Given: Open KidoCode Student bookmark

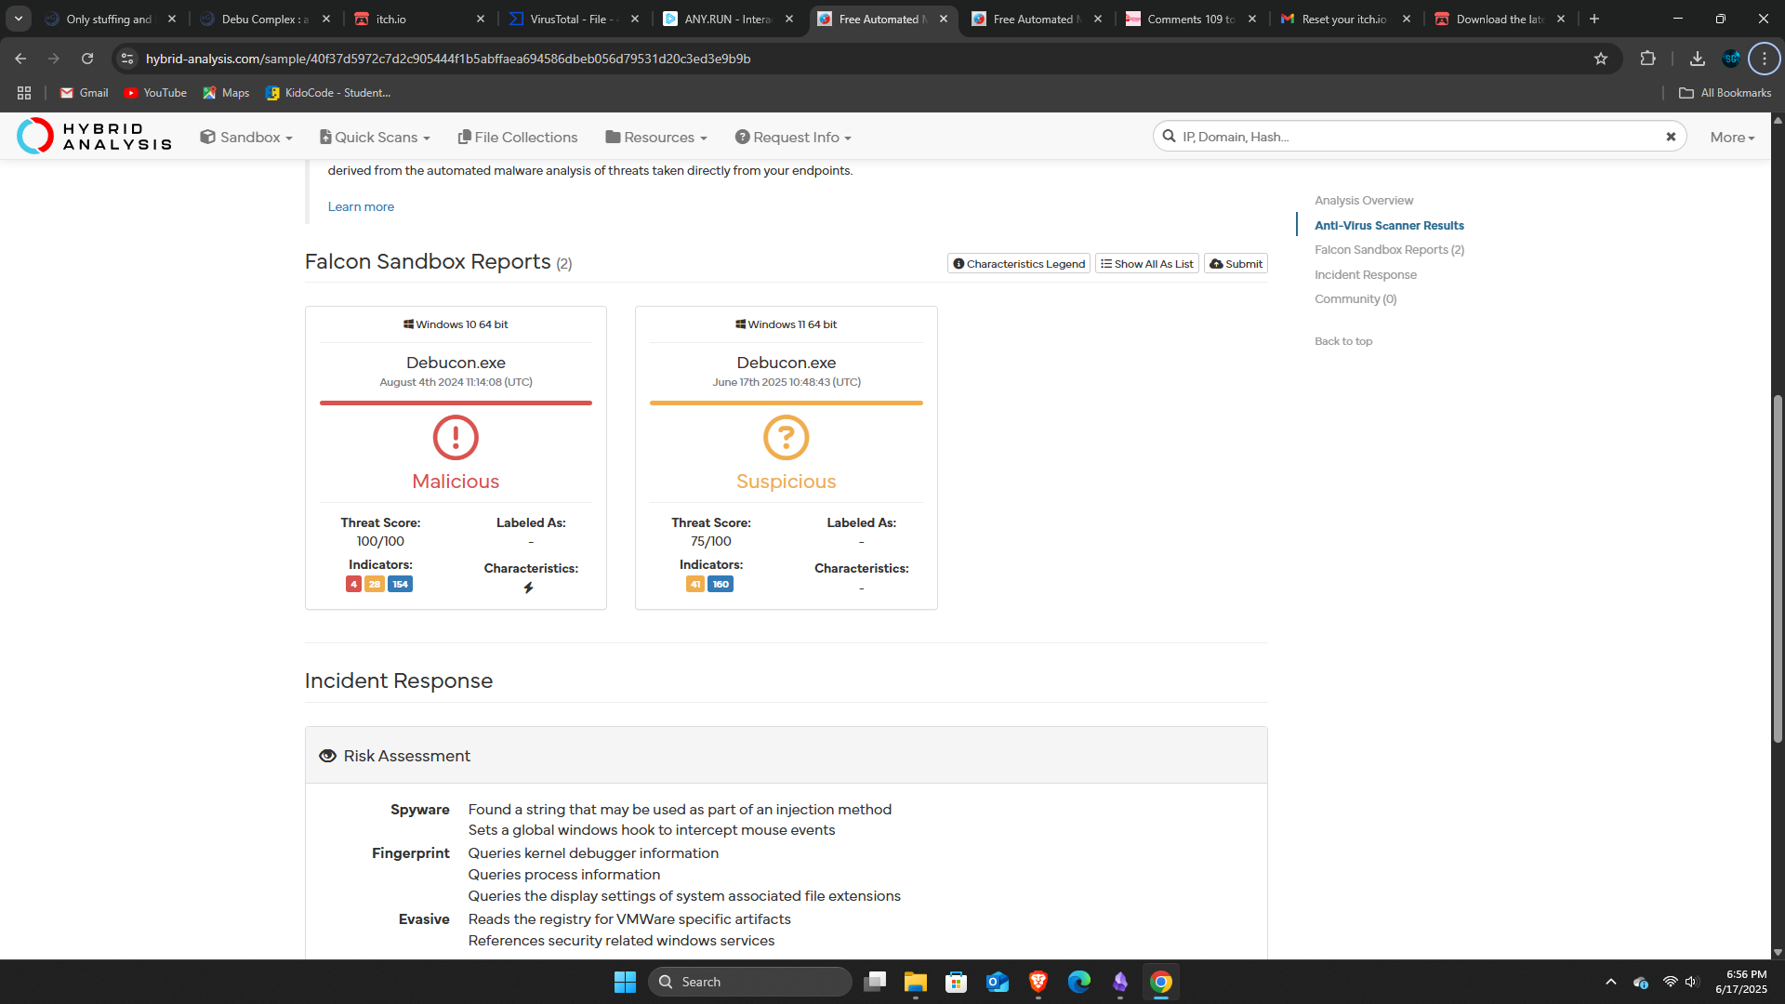Looking at the screenshot, I should click(328, 93).
